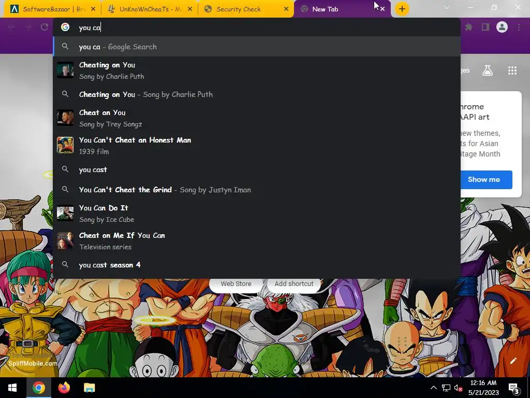Click the Ice Cube song thumbnail

(65, 213)
